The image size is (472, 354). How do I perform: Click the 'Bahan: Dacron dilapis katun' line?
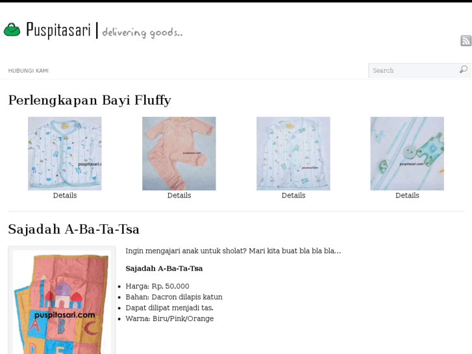tap(174, 297)
